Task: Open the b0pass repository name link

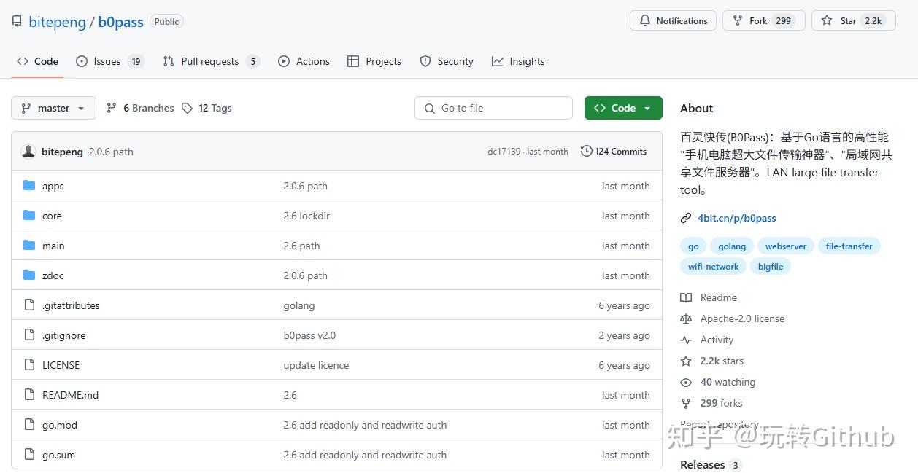Action: [x=120, y=22]
